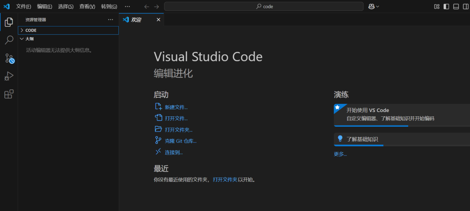This screenshot has width=470, height=211.
Task: Open the 文件(F) menu
Action: pos(23,7)
